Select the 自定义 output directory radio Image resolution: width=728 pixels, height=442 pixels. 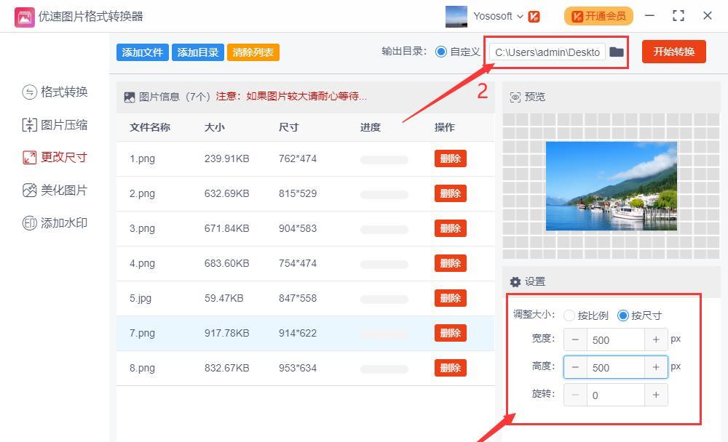coord(441,52)
